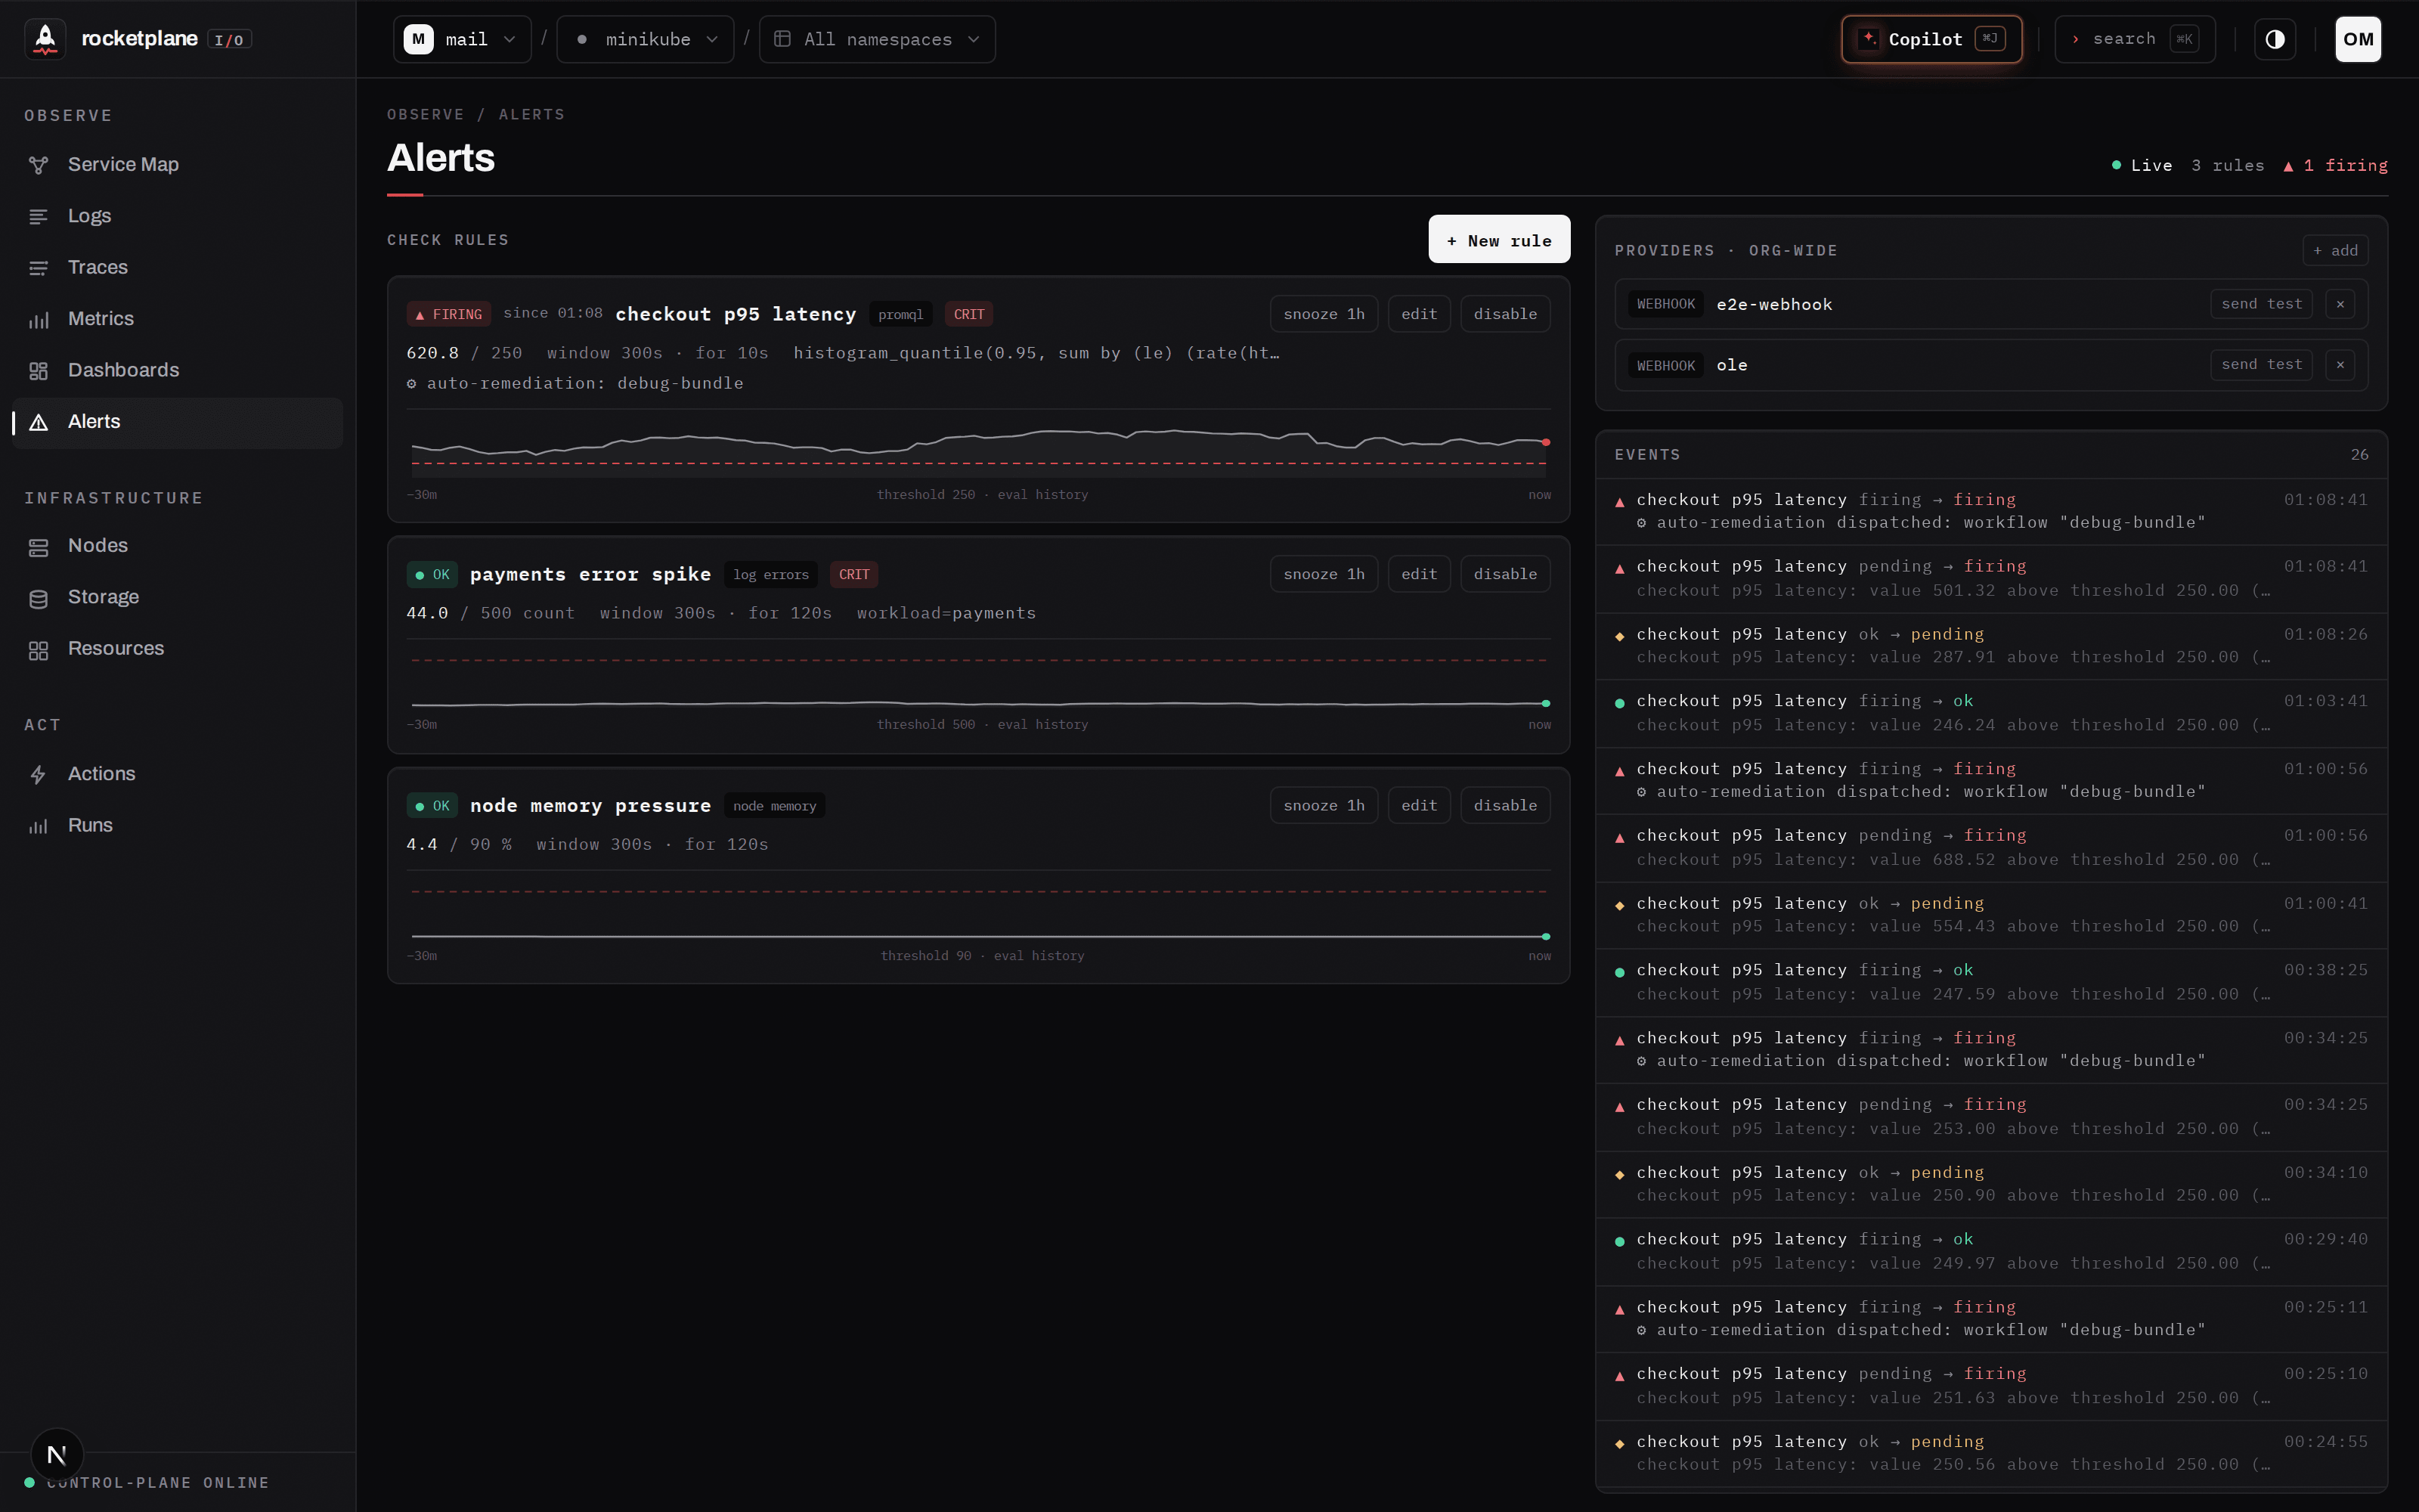
Task: Snooze node memory pressure for 1h
Action: [1324, 805]
